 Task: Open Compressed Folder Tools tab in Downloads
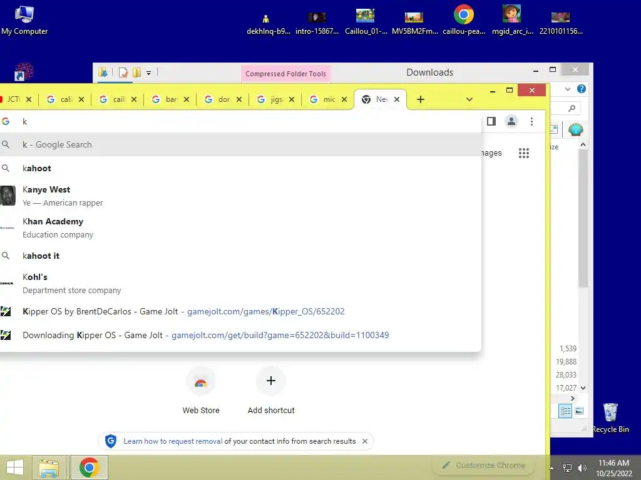285,74
